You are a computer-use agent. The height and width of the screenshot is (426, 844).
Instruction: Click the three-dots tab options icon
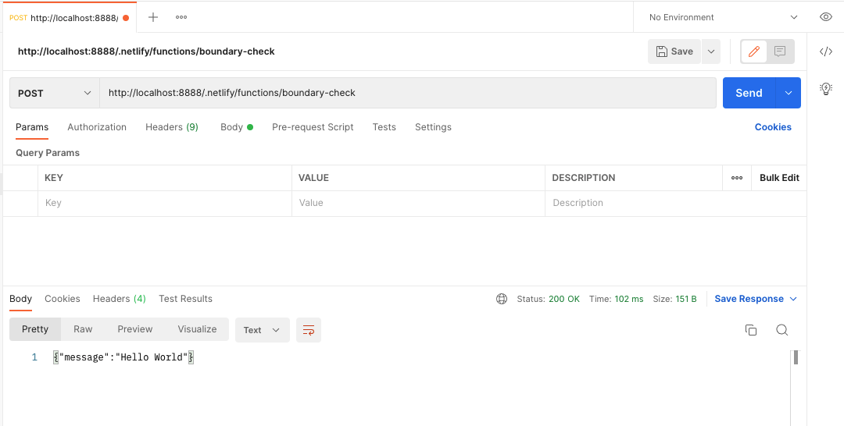pyautogui.click(x=181, y=17)
